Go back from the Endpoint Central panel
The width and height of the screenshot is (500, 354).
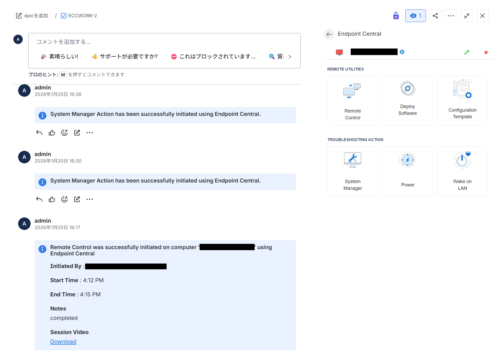point(329,34)
